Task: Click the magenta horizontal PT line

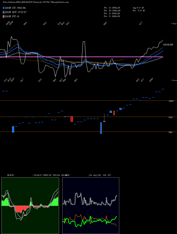Action: tap(81, 57)
